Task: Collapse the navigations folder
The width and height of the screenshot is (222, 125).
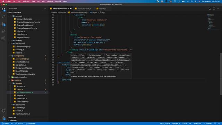Action: [19, 56]
